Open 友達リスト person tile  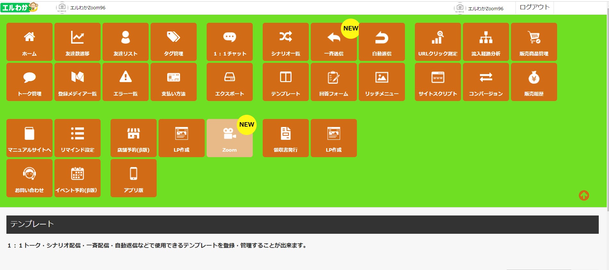(126, 42)
